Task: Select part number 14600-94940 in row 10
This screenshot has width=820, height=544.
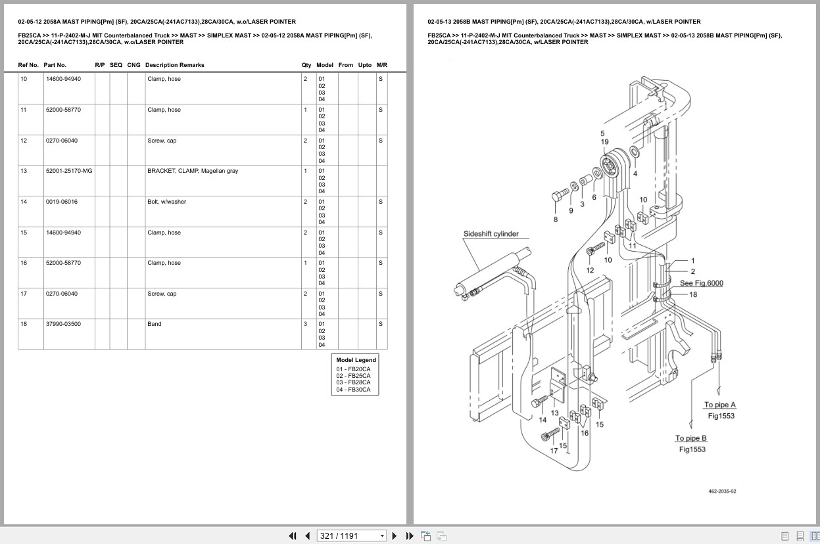Action: pos(63,79)
